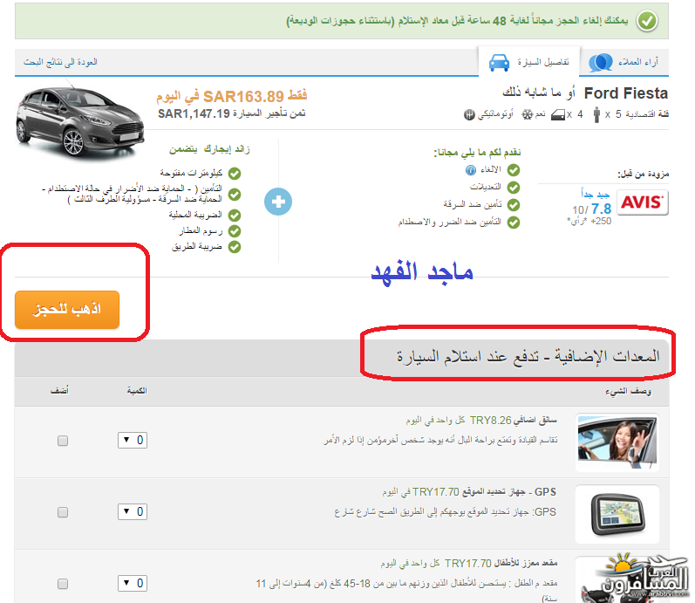Click العودة الى نتائج البحث link
The image size is (695, 603).
pyautogui.click(x=60, y=62)
